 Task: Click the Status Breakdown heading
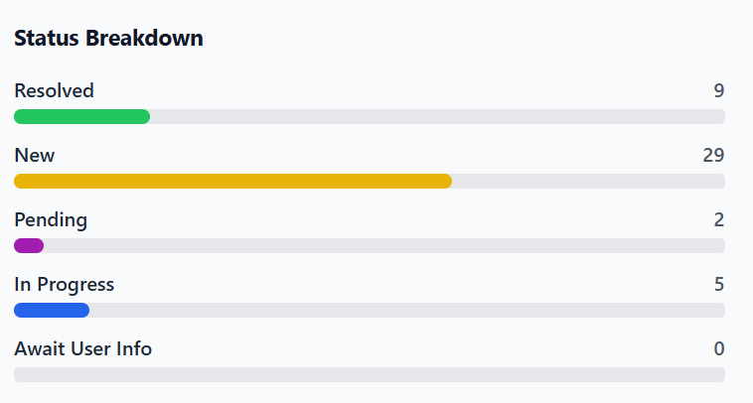[108, 39]
